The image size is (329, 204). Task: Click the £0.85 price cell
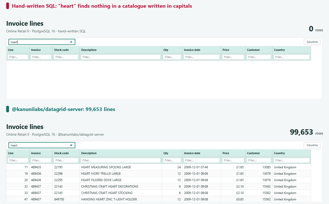point(233,199)
